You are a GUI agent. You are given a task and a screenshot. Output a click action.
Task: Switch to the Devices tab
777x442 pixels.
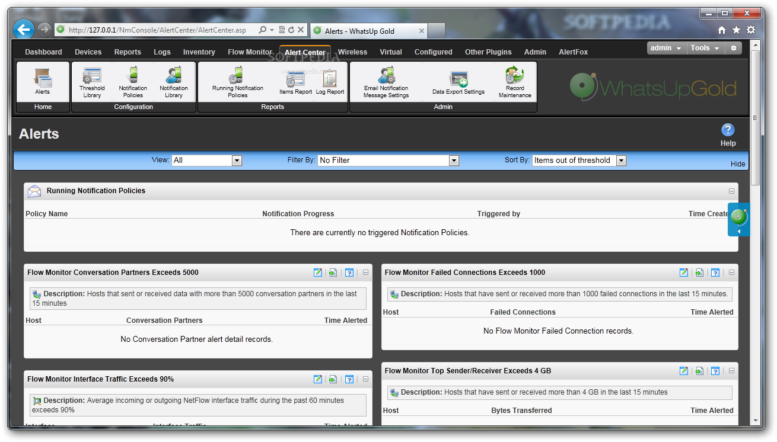(x=88, y=52)
